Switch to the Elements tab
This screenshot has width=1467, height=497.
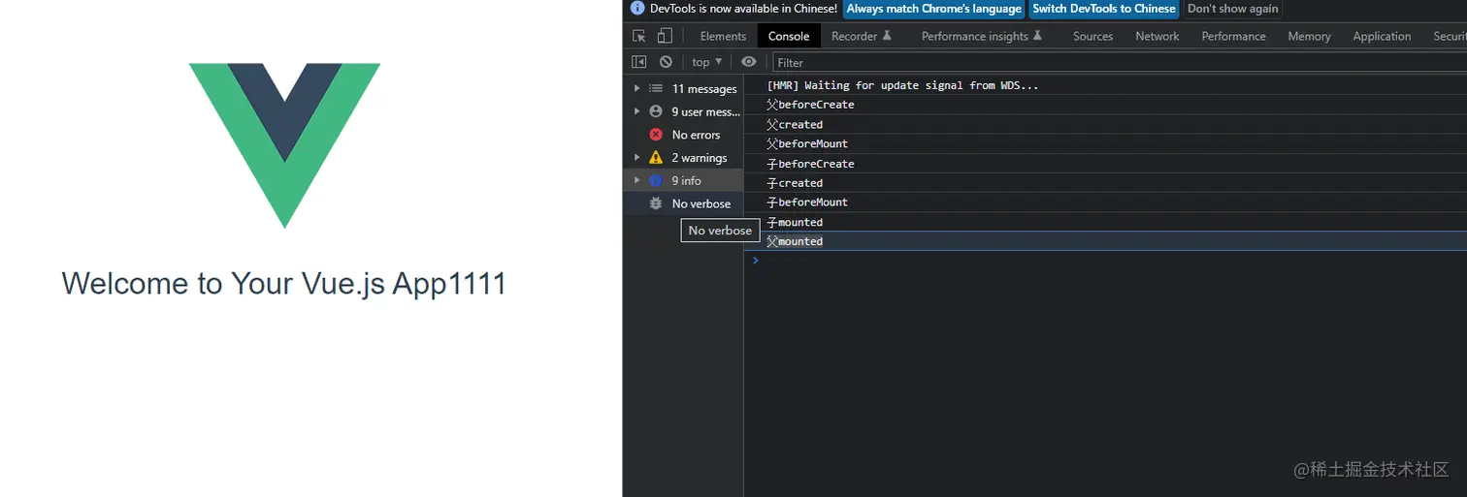pyautogui.click(x=723, y=36)
